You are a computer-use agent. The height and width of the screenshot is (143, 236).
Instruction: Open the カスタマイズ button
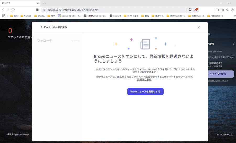[x=224, y=135]
